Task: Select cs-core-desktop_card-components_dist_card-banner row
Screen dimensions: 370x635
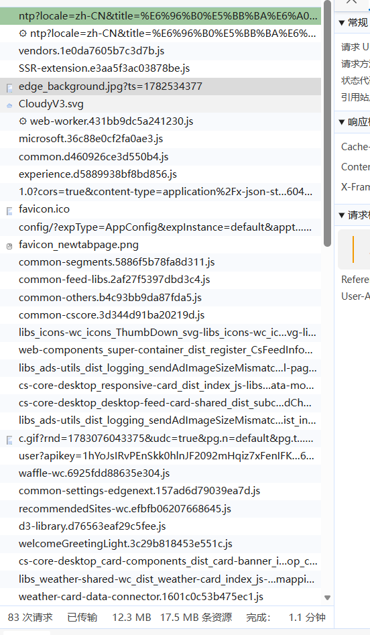Action: [160, 561]
